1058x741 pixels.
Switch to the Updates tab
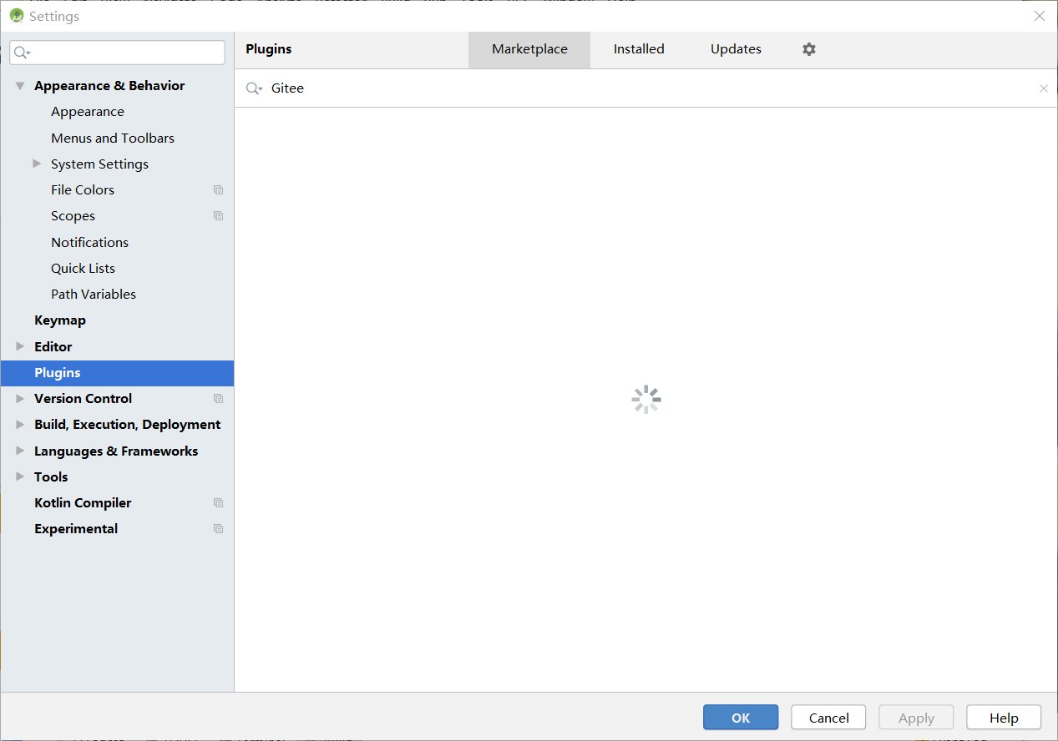[736, 49]
